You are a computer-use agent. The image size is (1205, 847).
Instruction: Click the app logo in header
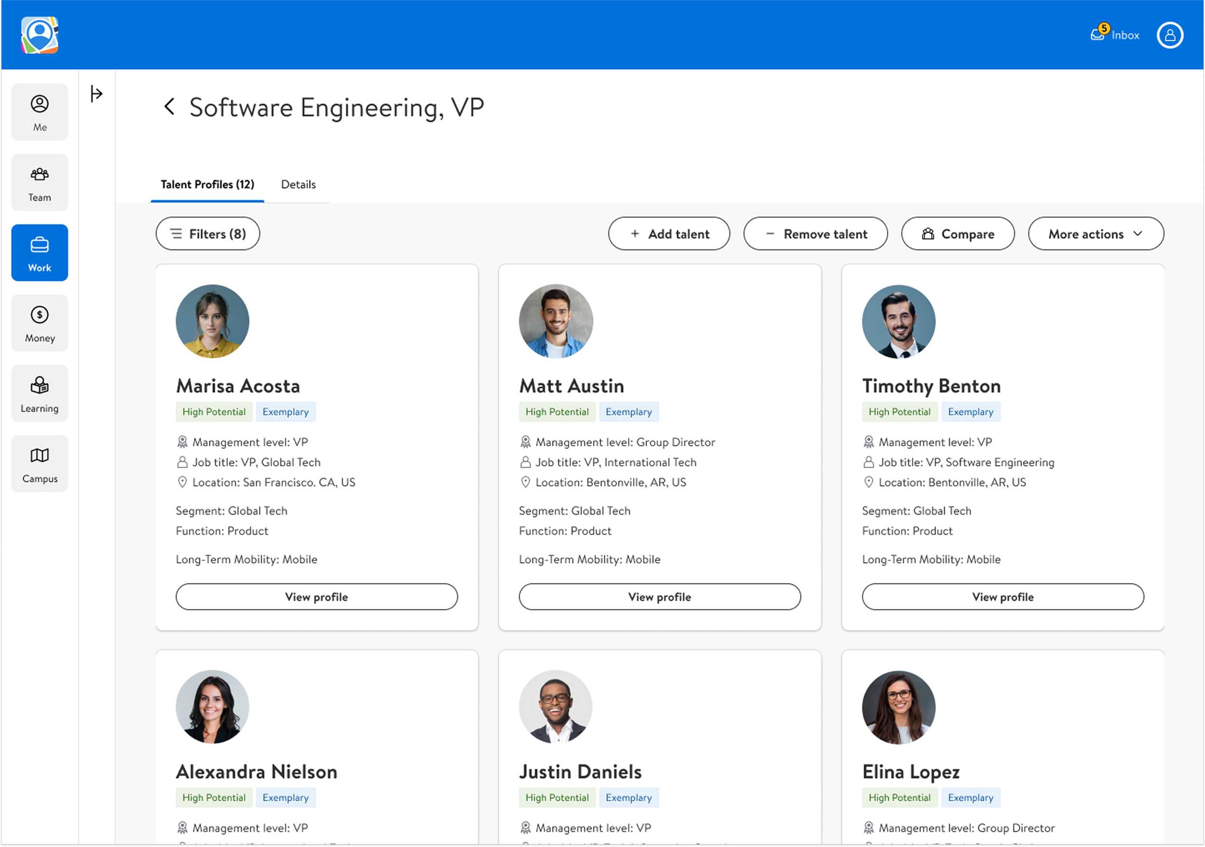click(x=40, y=35)
